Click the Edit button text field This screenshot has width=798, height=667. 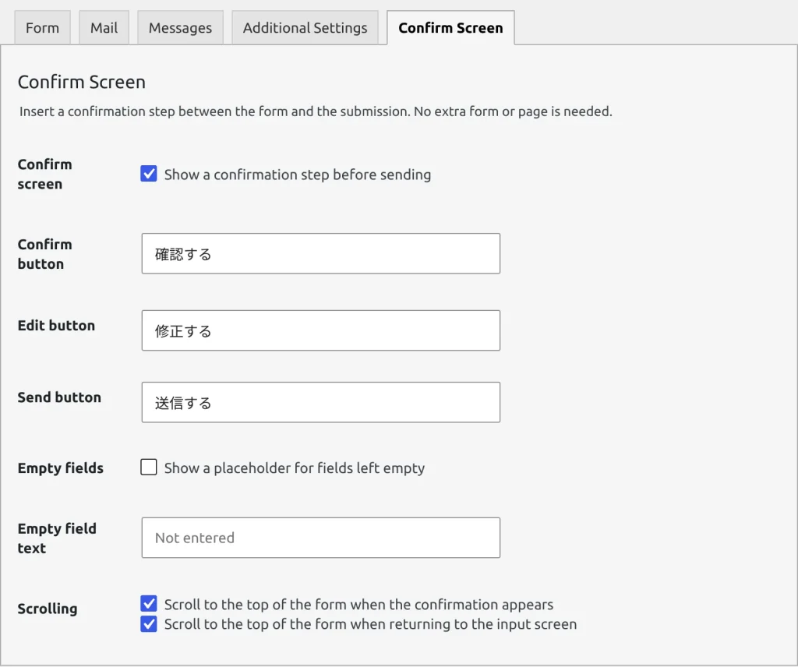point(320,330)
